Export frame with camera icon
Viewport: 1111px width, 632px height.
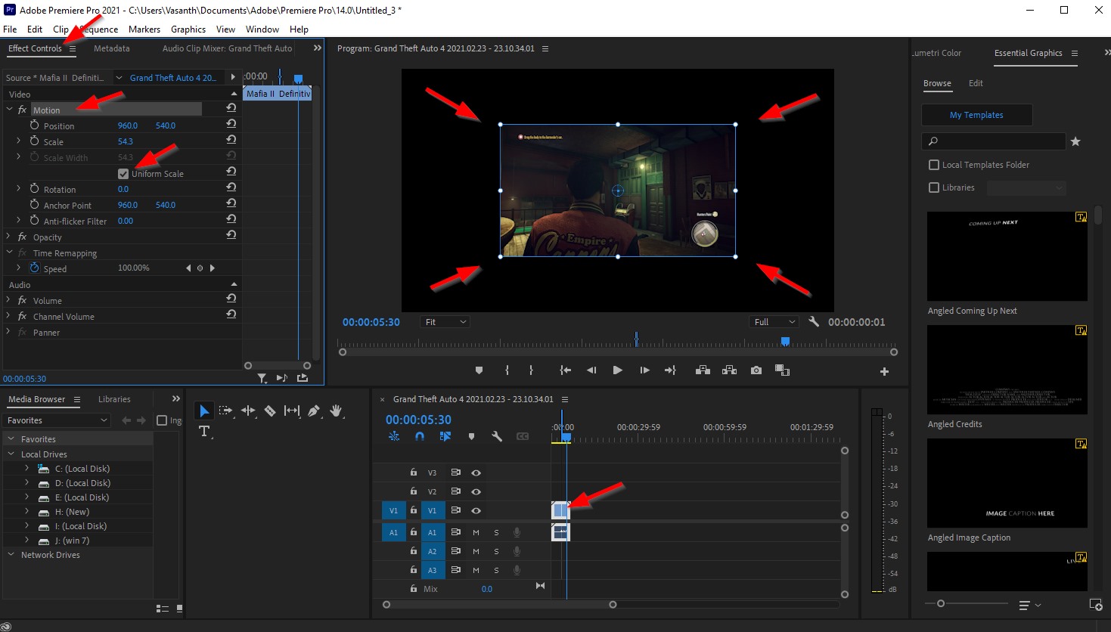[x=756, y=370]
